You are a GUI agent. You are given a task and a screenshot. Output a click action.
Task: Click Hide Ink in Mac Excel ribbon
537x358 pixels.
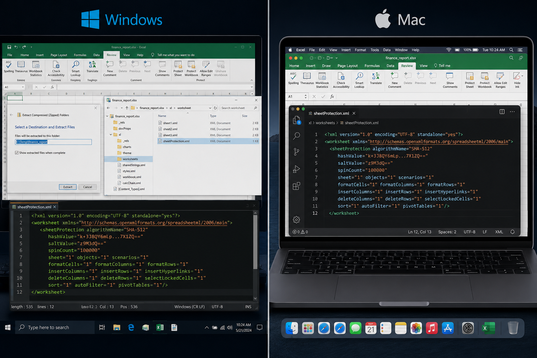[x=517, y=80]
